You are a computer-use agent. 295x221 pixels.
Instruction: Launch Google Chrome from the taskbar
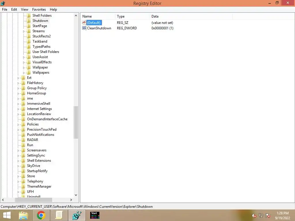point(41,215)
